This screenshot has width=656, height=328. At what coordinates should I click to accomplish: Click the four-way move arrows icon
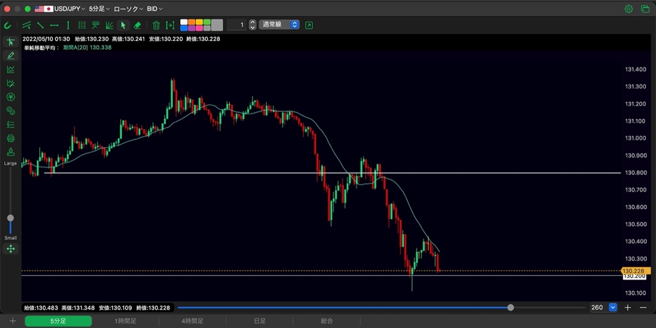click(x=10, y=249)
